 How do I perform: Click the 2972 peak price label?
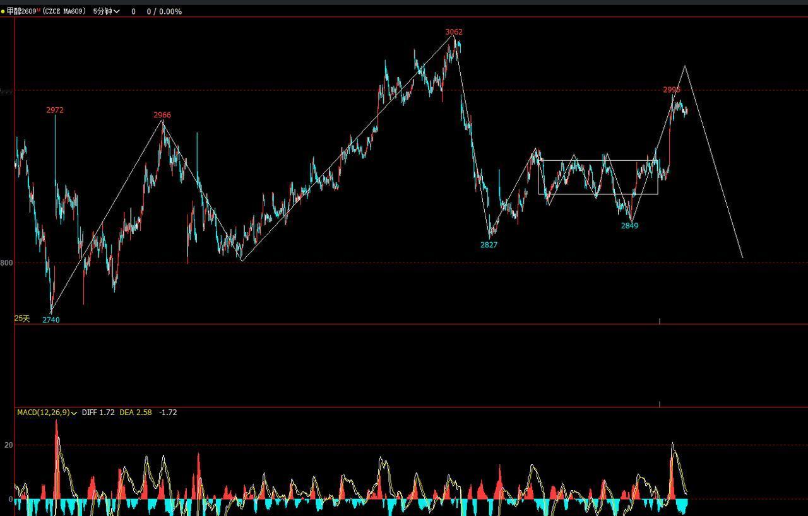point(55,110)
